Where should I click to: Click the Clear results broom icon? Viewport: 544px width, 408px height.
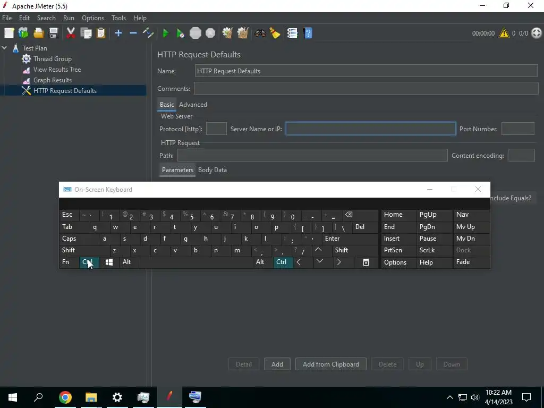(227, 33)
